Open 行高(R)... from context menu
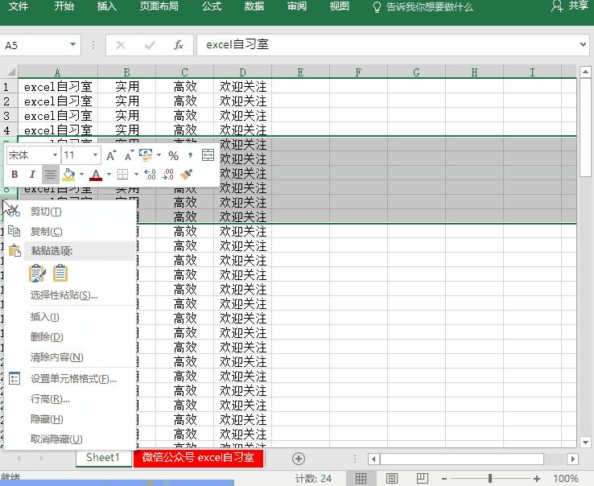 click(x=70, y=398)
